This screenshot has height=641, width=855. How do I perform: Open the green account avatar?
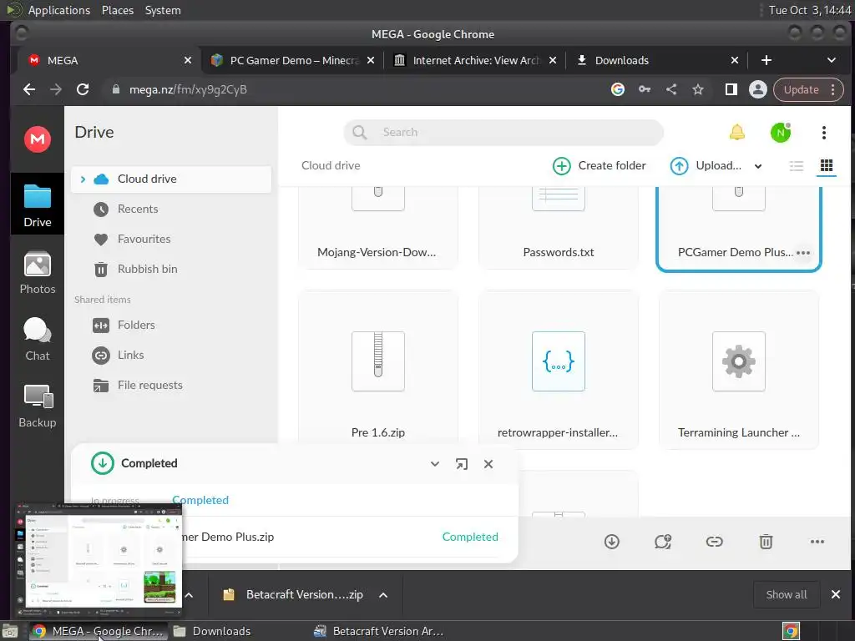point(781,132)
